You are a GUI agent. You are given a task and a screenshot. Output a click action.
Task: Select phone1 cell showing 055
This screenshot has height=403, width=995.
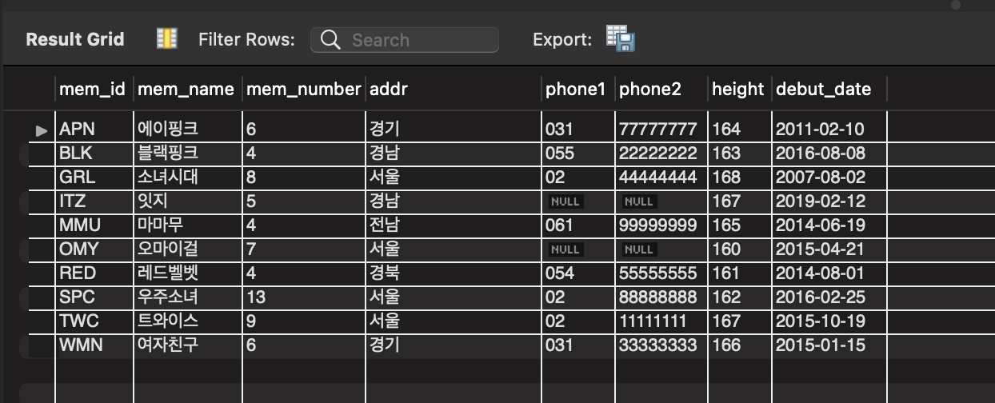click(x=577, y=153)
